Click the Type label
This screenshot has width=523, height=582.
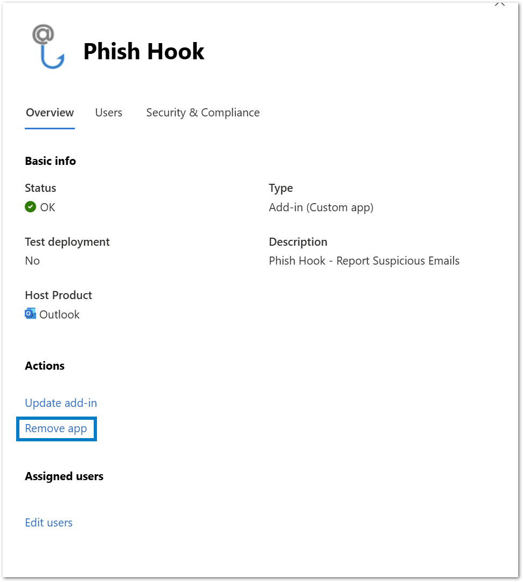(281, 189)
